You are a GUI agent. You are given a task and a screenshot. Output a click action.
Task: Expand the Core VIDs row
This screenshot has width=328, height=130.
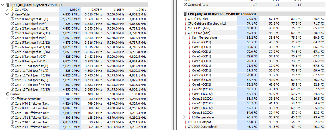tap(7, 9)
